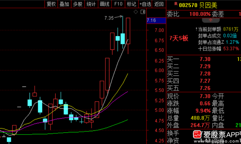
Task: Toggle the side panel layout icon
Action: tap(143, 12)
